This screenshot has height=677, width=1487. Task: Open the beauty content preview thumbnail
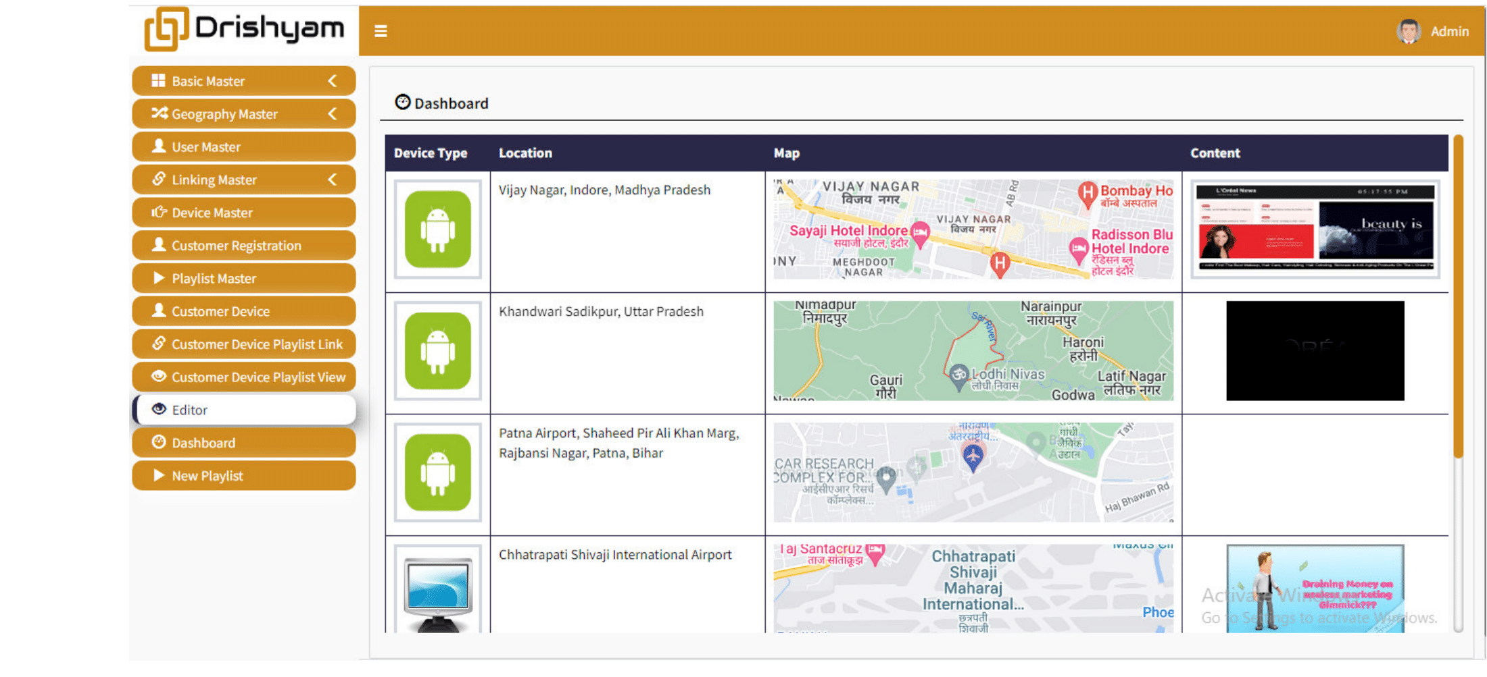tap(1315, 229)
